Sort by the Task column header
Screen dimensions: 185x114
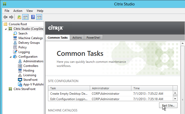click(69, 88)
